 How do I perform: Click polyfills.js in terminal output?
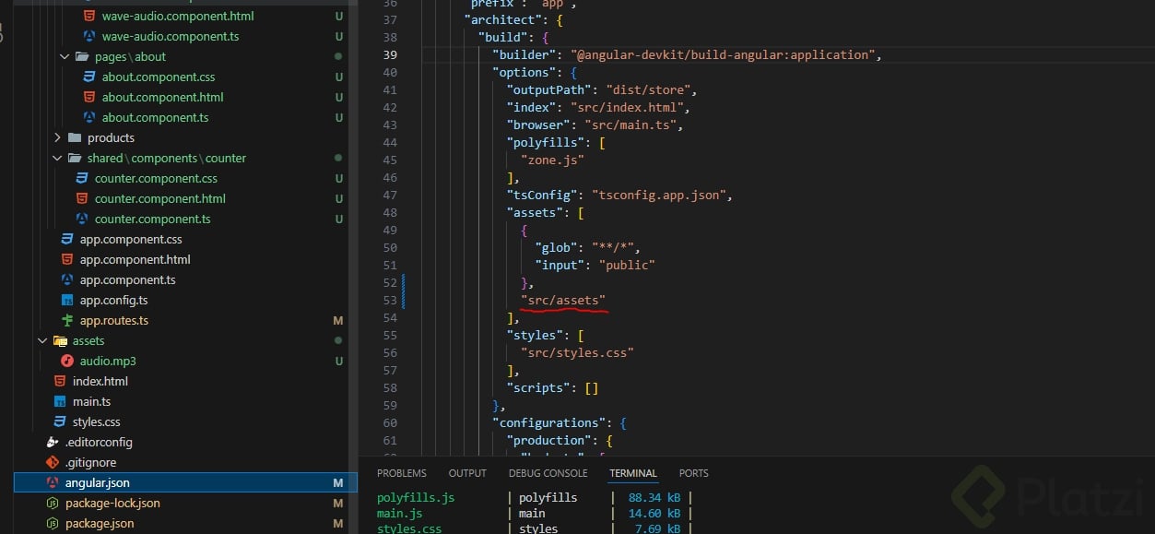(416, 497)
